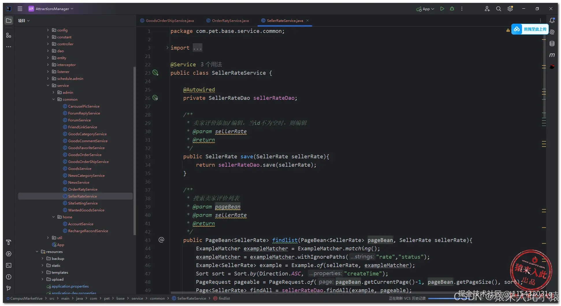This screenshot has height=306, width=561.
Task: Switch to OrderRatyService.java tab
Action: 227,20
